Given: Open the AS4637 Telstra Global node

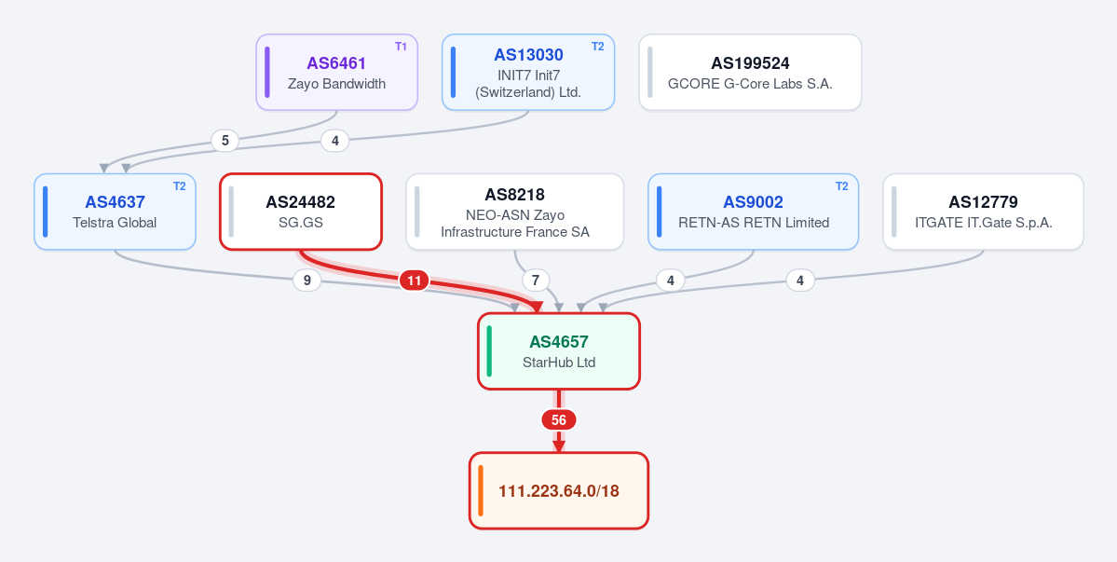Looking at the screenshot, I should tap(115, 212).
